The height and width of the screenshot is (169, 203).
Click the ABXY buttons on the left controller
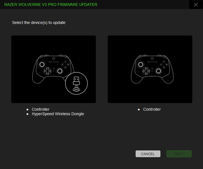[x=65, y=64]
